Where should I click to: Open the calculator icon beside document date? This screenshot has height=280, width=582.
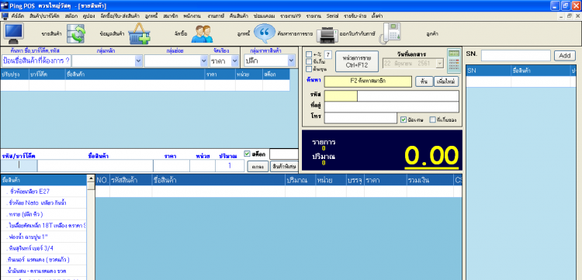coord(454,60)
